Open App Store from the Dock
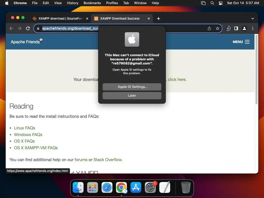The height and width of the screenshot is (198, 264). (136, 187)
